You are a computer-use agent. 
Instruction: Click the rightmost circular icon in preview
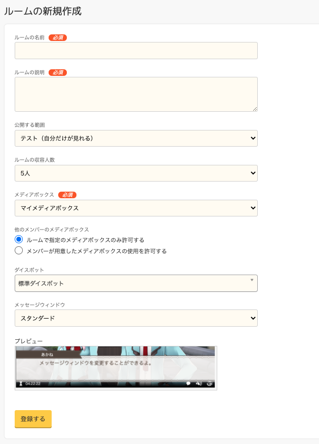pos(209,383)
